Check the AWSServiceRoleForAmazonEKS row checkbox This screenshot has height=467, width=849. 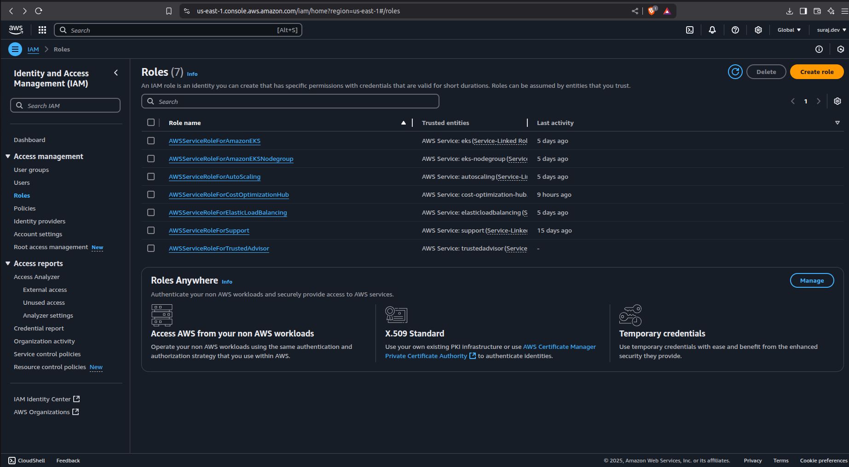(x=151, y=141)
